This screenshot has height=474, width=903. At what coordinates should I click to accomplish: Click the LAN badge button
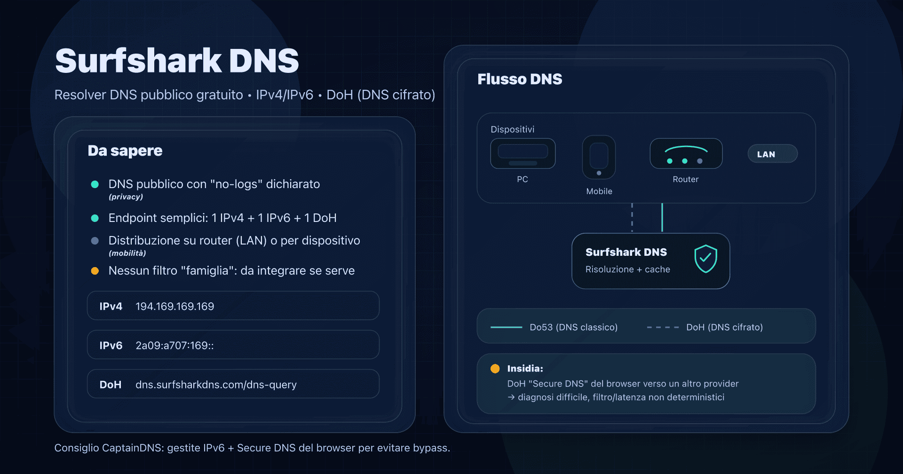[x=772, y=154]
